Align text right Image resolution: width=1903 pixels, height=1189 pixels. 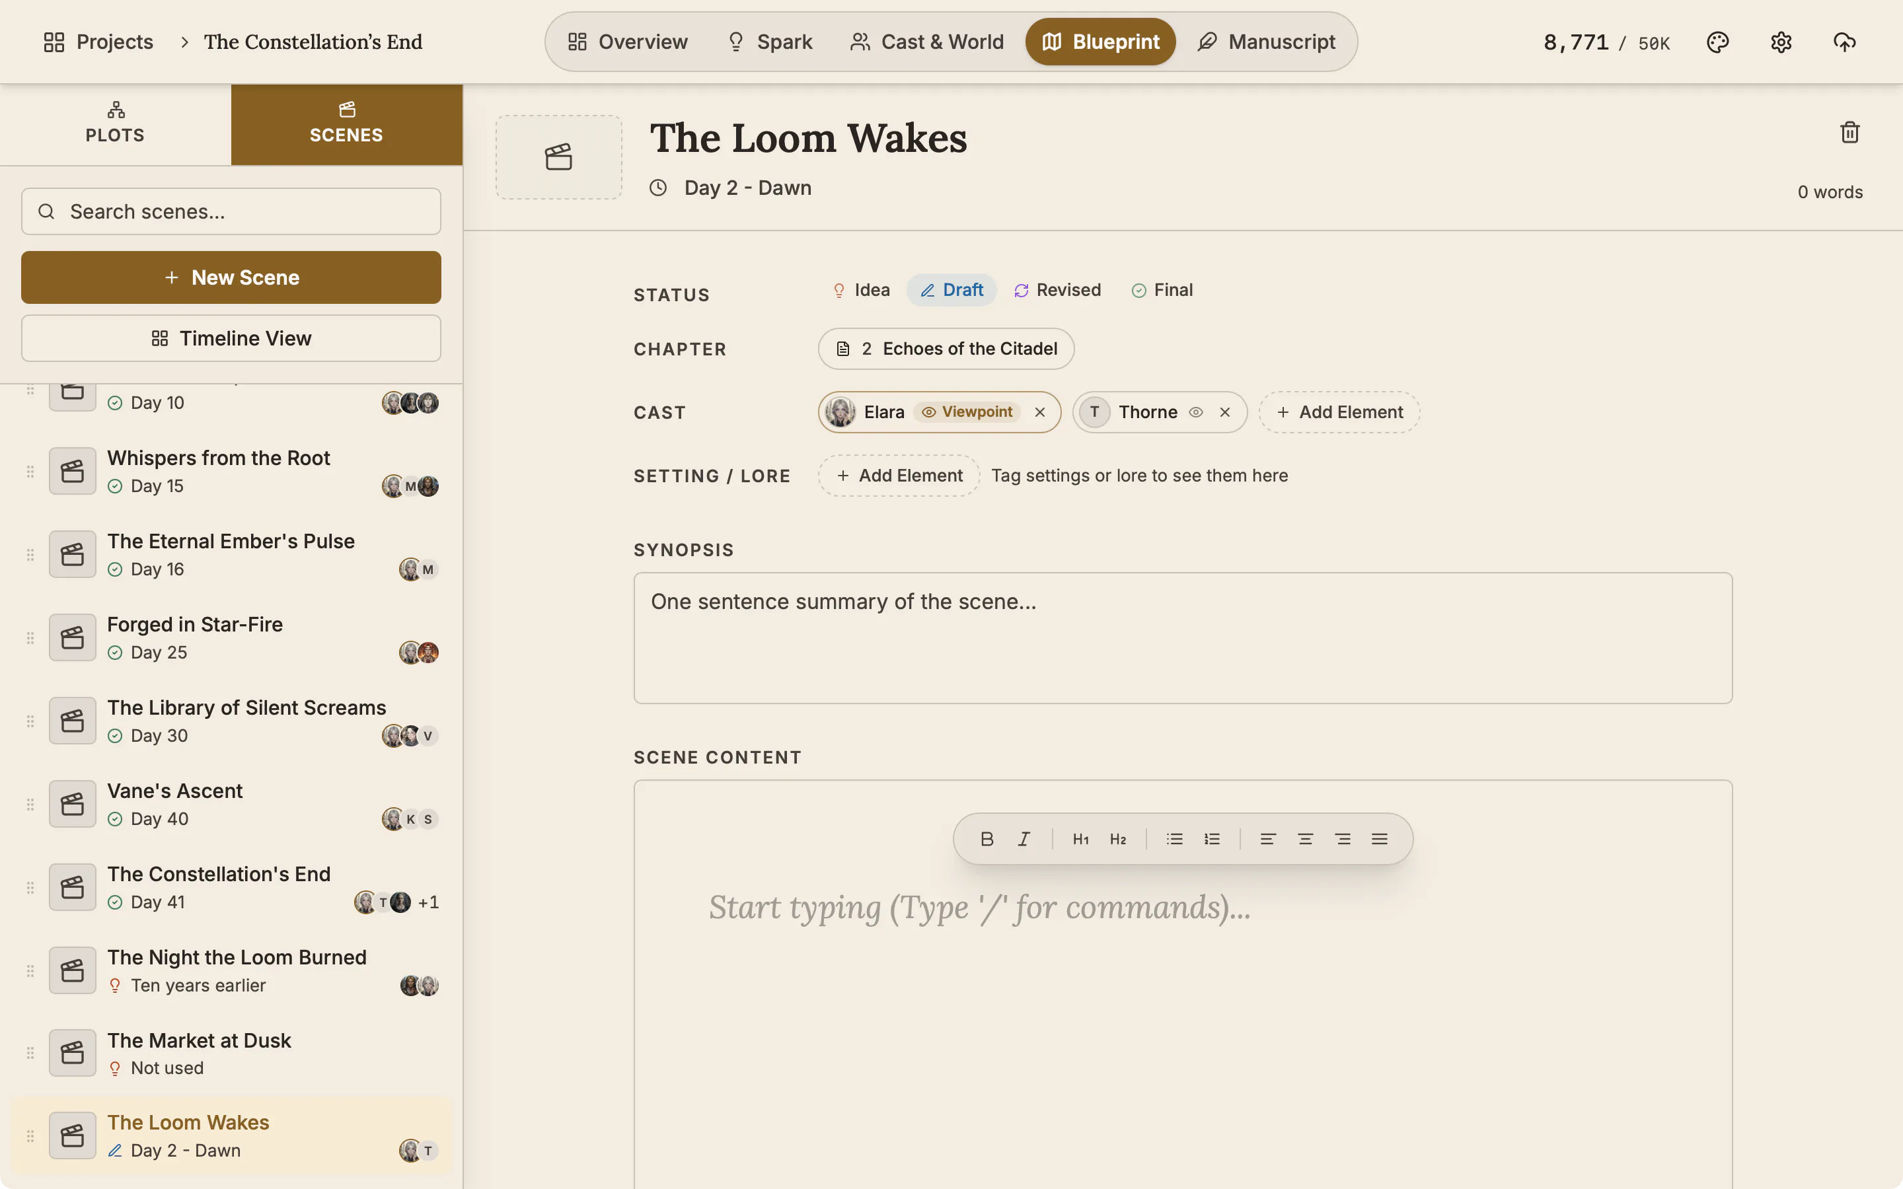tap(1342, 839)
